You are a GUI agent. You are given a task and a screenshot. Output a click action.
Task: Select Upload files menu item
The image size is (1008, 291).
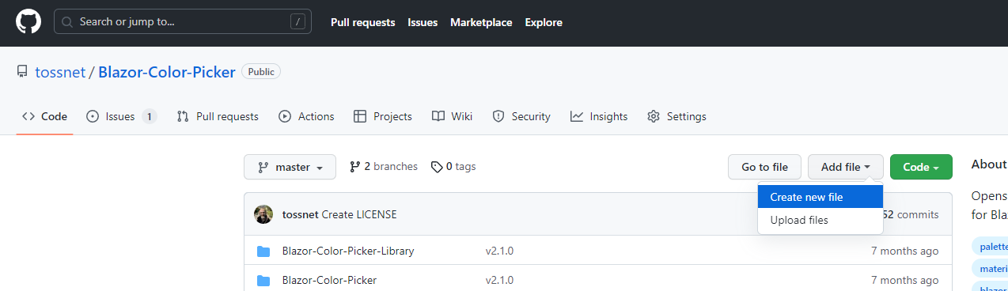[x=820, y=220]
